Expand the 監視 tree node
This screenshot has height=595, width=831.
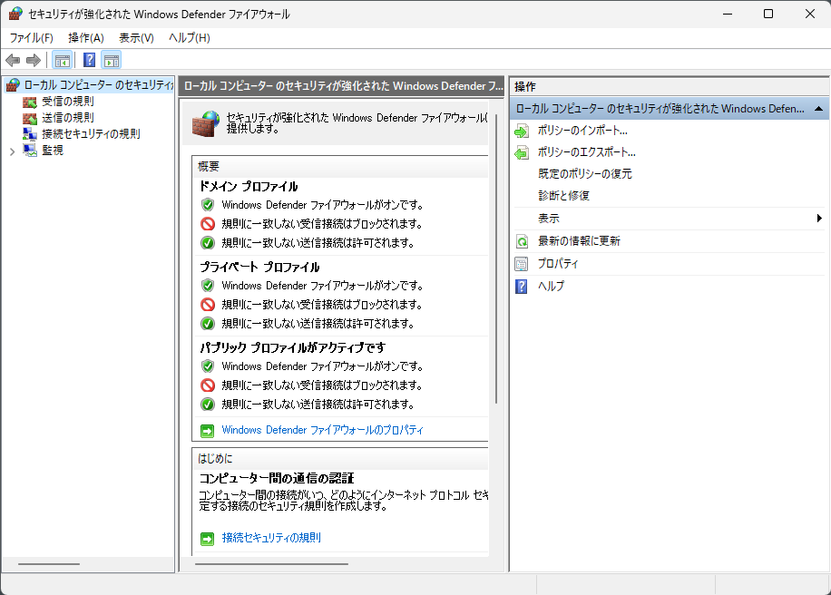12,151
